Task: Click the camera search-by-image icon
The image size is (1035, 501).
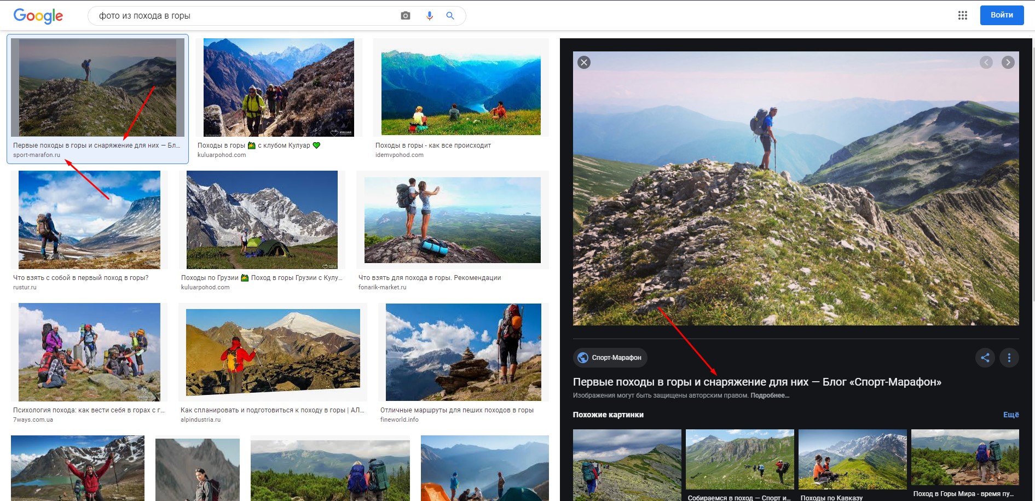Action: click(x=405, y=16)
